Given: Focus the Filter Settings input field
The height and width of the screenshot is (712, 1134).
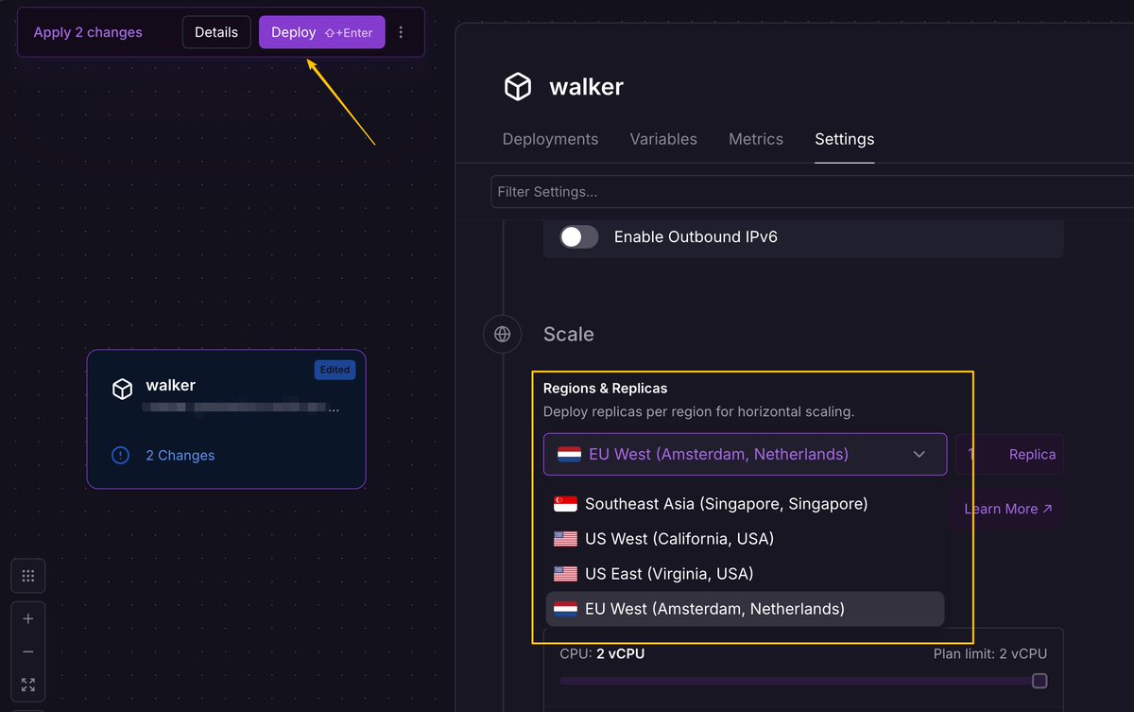Looking at the screenshot, I should pos(812,191).
